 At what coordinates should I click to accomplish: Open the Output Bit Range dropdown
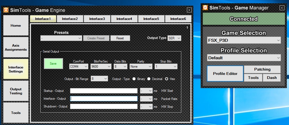(99, 79)
